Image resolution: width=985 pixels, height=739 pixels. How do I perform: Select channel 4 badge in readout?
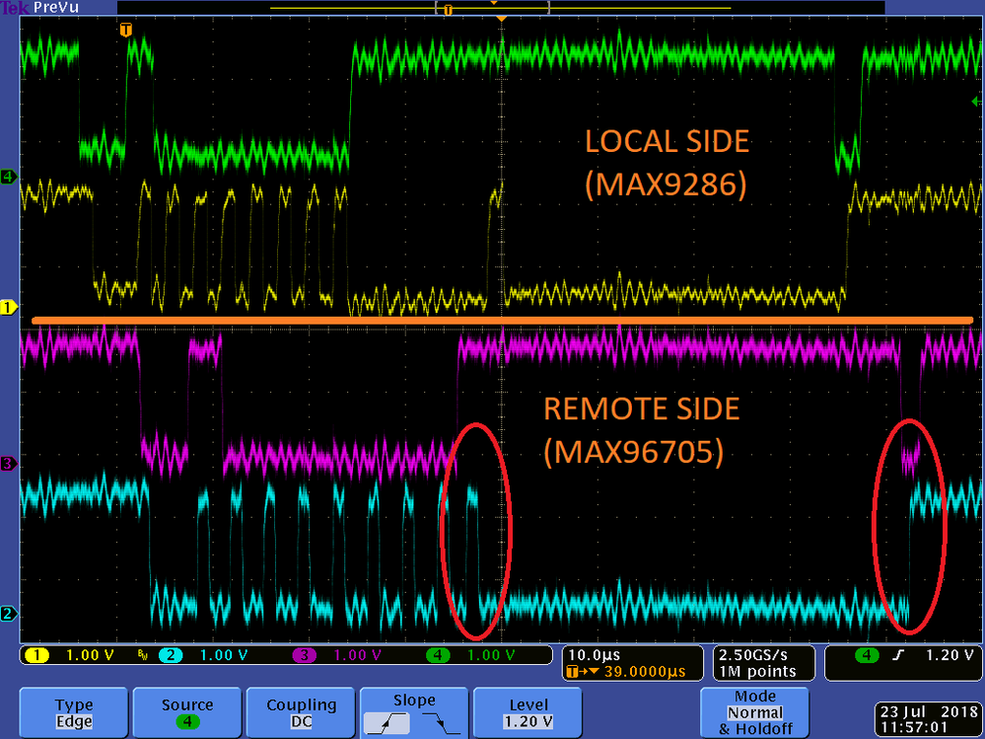(437, 655)
